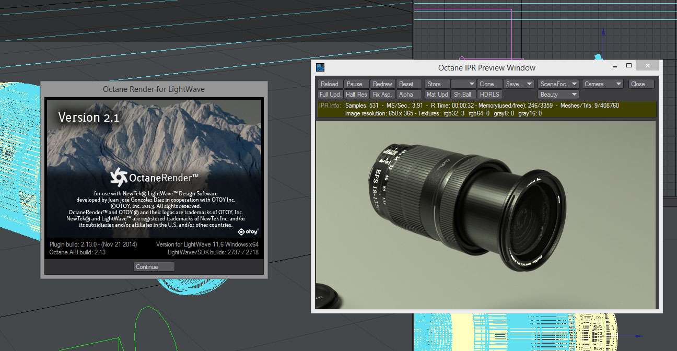Open the blank stored-image dropdown next to Store
The width and height of the screenshot is (677, 351).
463,84
